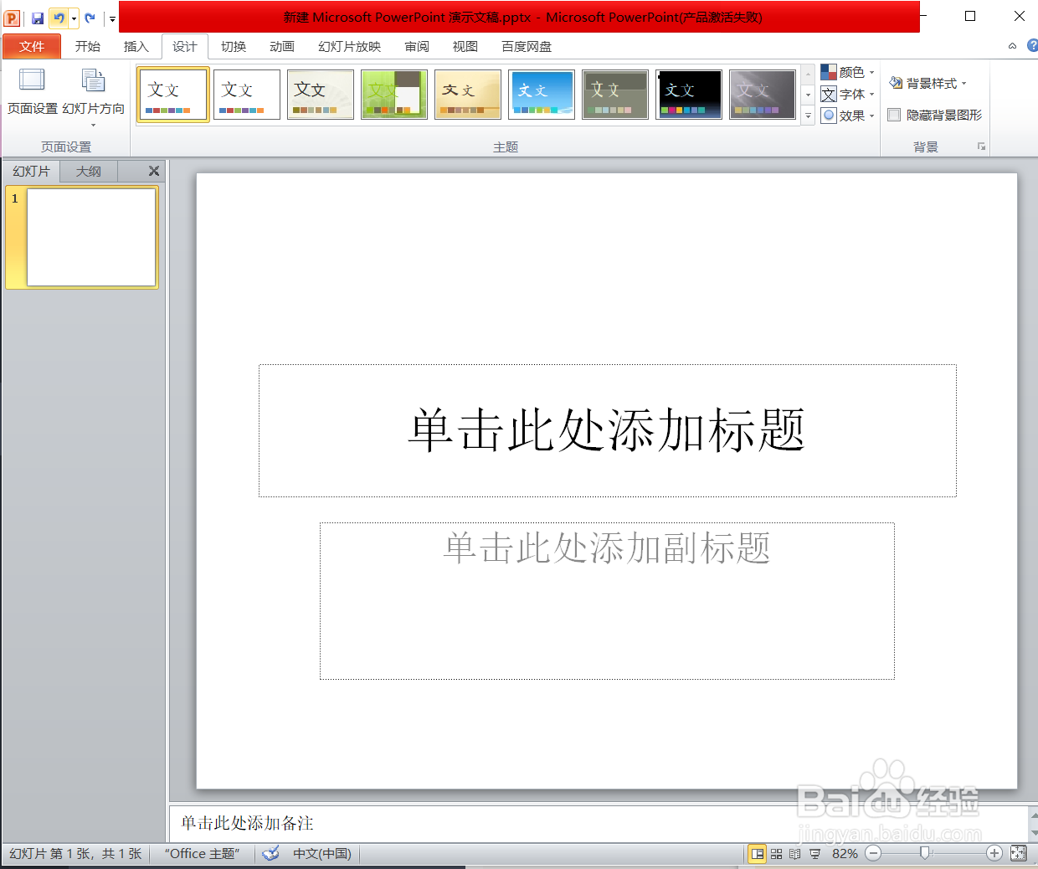Switch to Slide Sorter view
The image size is (1038, 869).
tap(775, 853)
